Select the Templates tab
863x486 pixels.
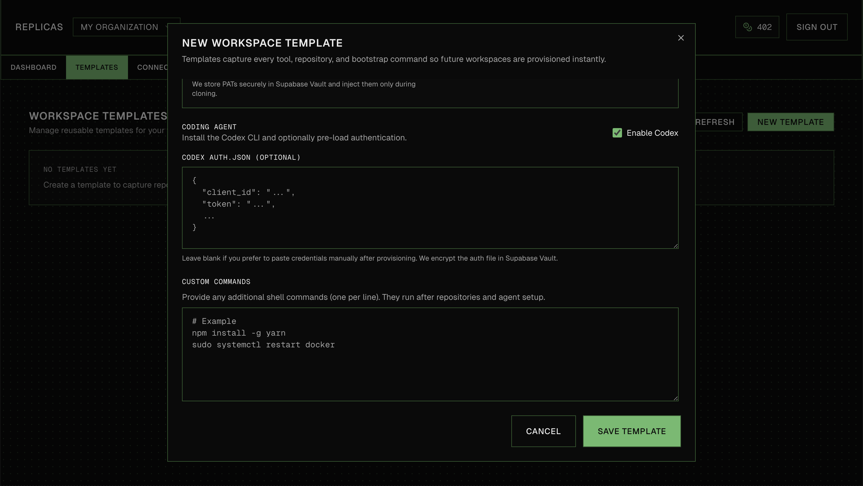point(97,67)
